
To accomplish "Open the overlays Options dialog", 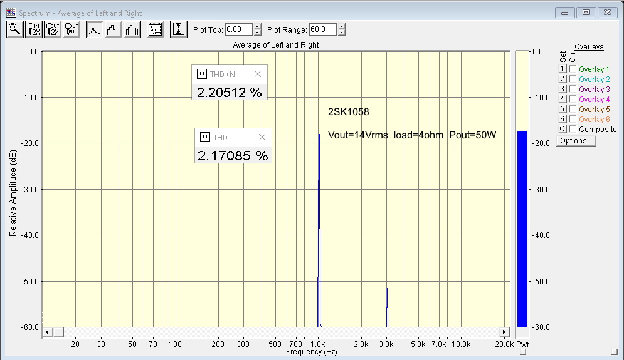I will tap(576, 141).
